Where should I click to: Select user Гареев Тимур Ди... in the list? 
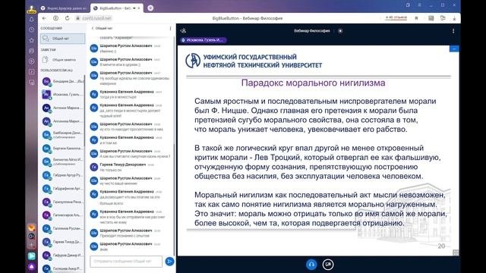click(62, 242)
